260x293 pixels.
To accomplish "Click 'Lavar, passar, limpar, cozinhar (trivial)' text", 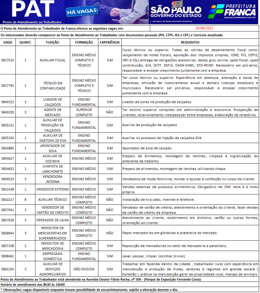I will point(154,256).
